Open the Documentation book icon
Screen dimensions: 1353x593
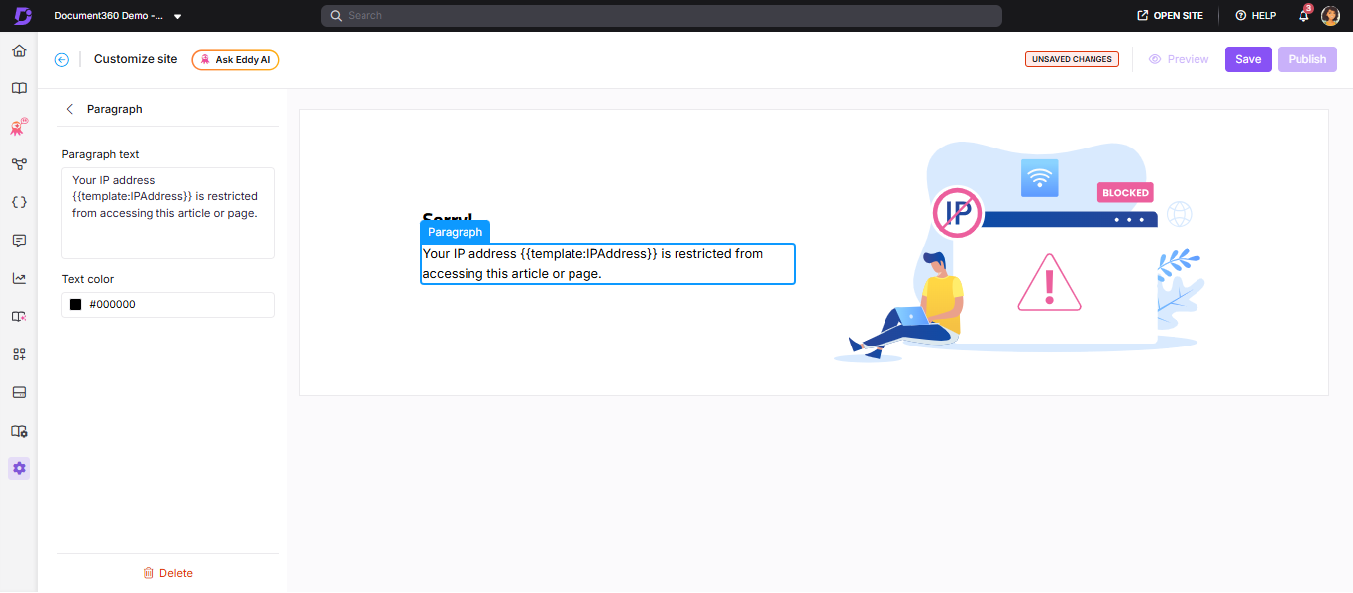[x=19, y=88]
